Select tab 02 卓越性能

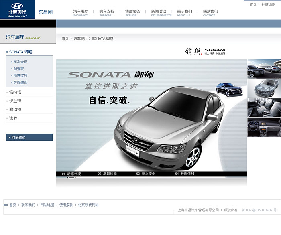pos(107,174)
